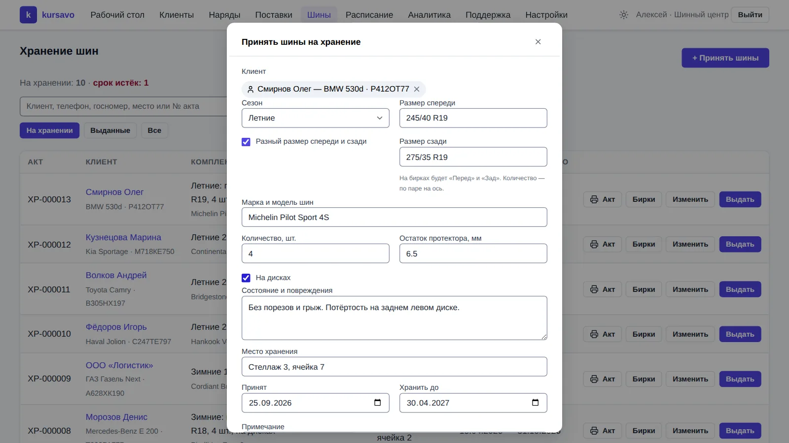The width and height of the screenshot is (789, 443).
Task: Open the Хранить до calendar picker
Action: point(536,403)
